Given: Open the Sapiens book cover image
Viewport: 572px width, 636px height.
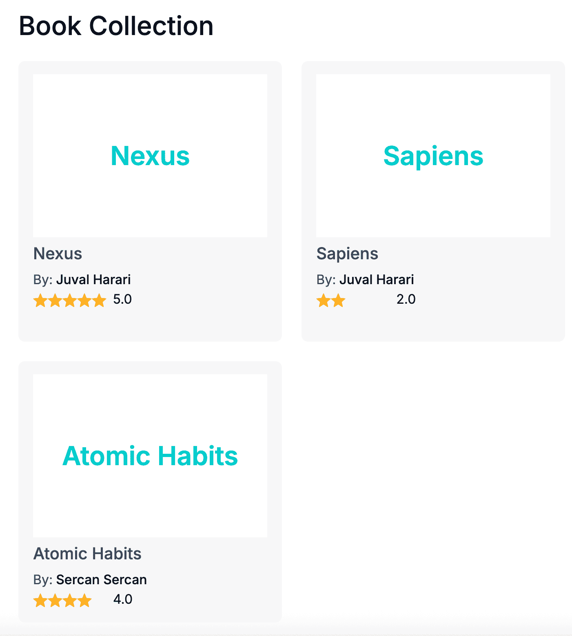Looking at the screenshot, I should tap(433, 156).
